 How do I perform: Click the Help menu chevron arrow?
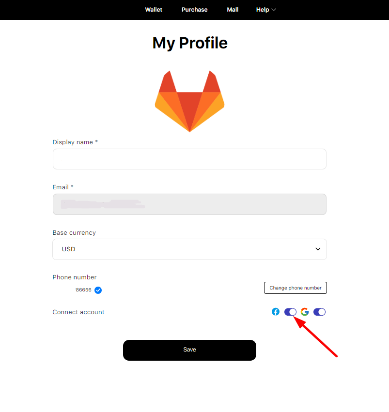click(274, 10)
